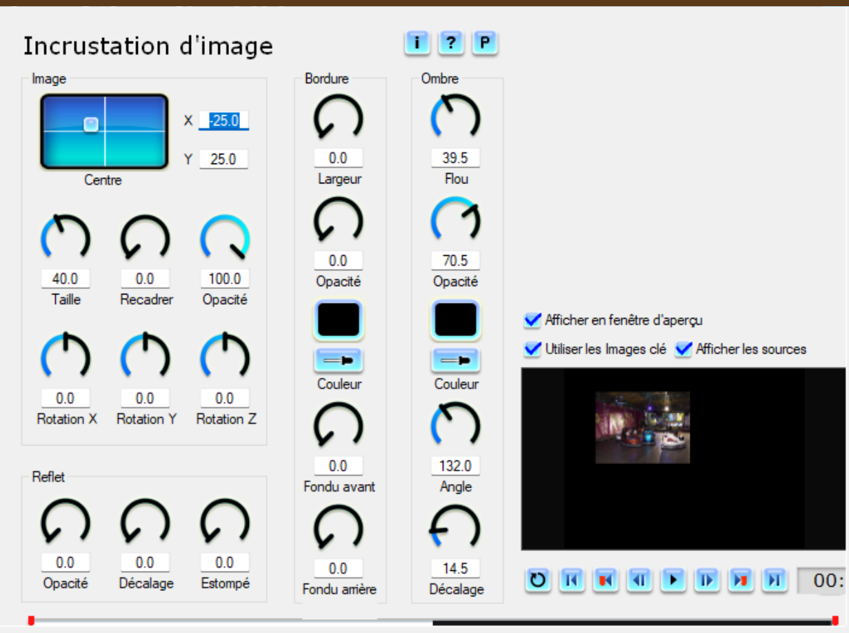
Task: Jump to the start of the clip
Action: pyautogui.click(x=571, y=580)
